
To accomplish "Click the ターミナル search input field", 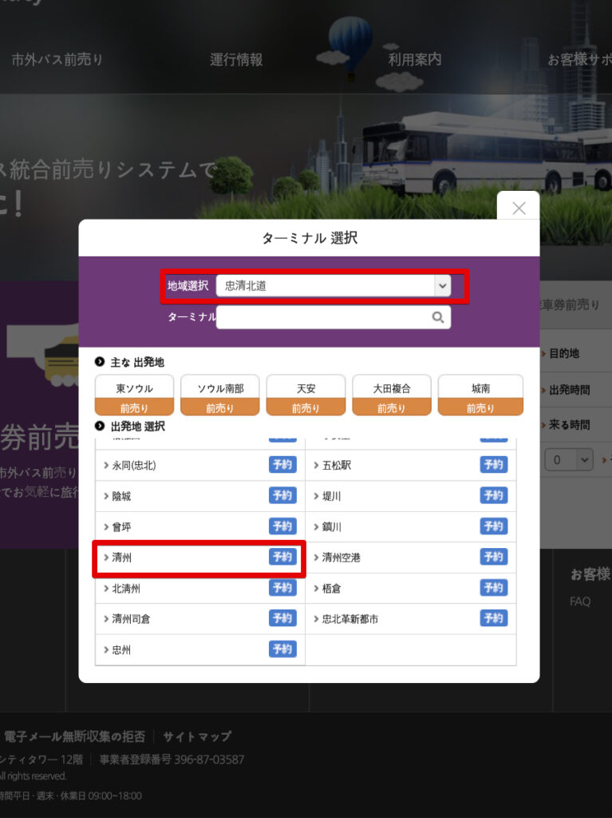I will pos(334,317).
